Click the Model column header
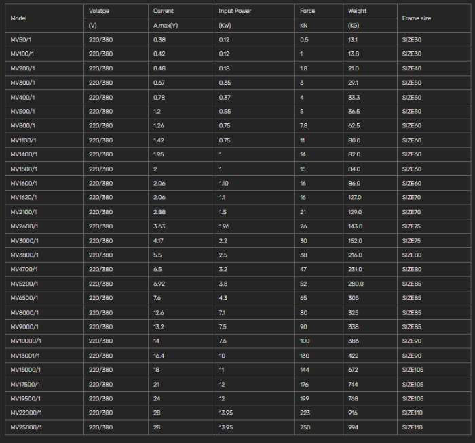The image size is (475, 443). click(17, 18)
